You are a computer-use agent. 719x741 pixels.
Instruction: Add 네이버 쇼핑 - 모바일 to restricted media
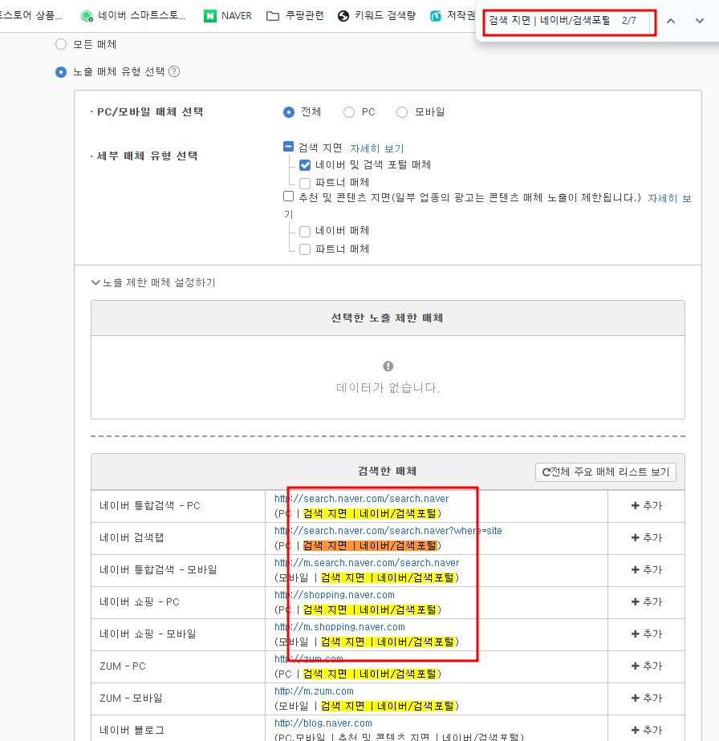[647, 634]
